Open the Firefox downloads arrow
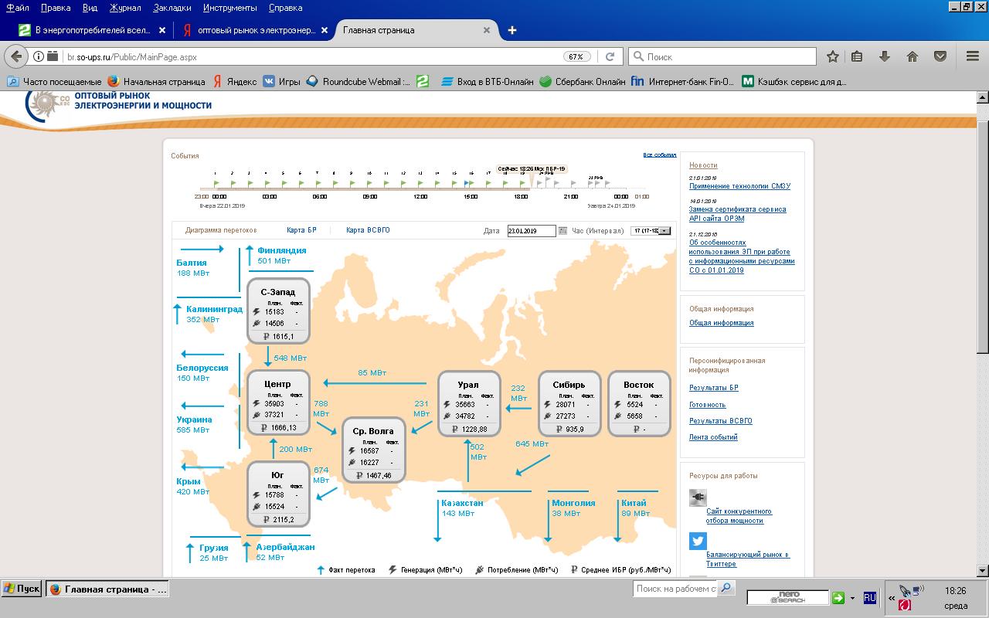 [885, 56]
